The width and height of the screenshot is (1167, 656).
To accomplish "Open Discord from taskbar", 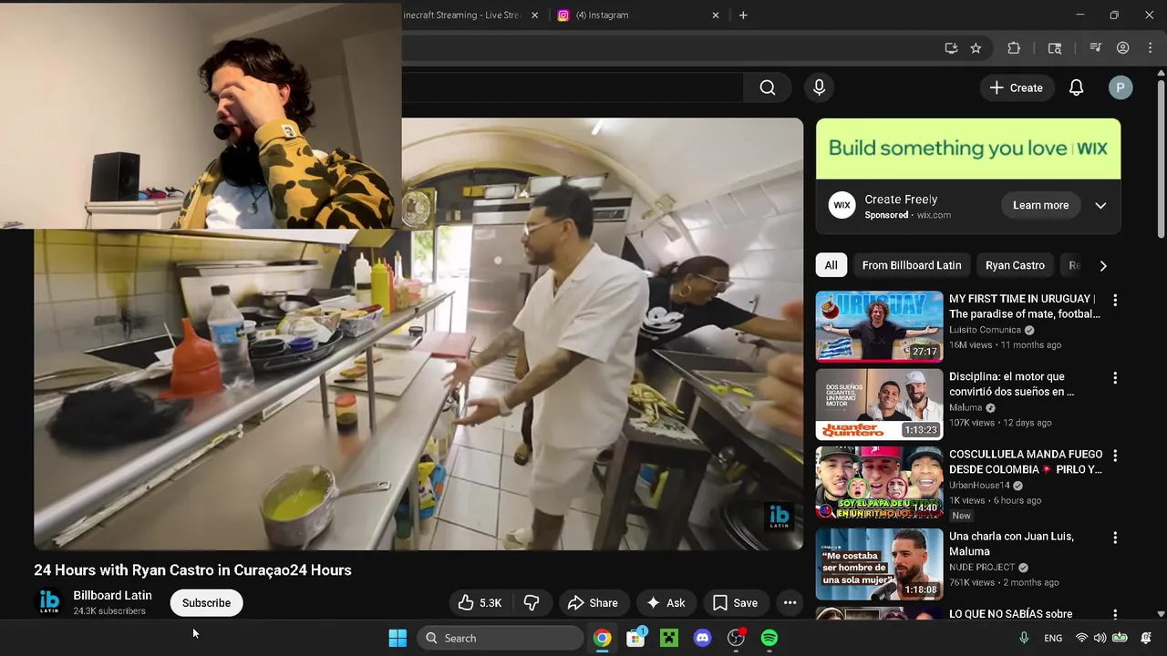I will tap(702, 638).
